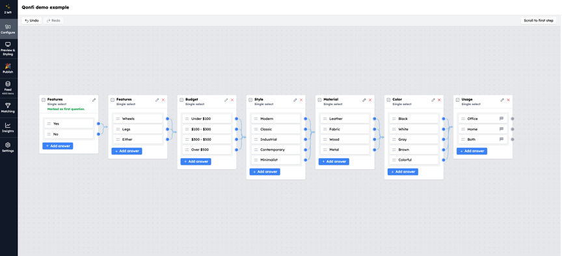
Task: Select the 'Classic' answer row
Action: tap(276, 129)
